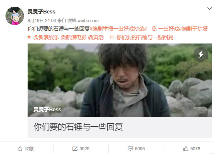The image size is (214, 154).
Task: Click the movie reel icon before 一出好戏
Action: coord(154,29)
